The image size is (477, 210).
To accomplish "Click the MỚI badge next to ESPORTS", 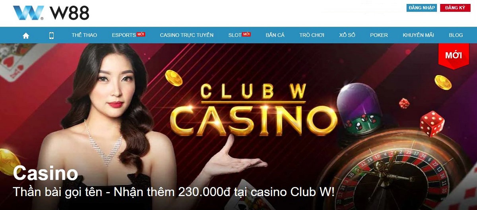I will pos(141,34).
